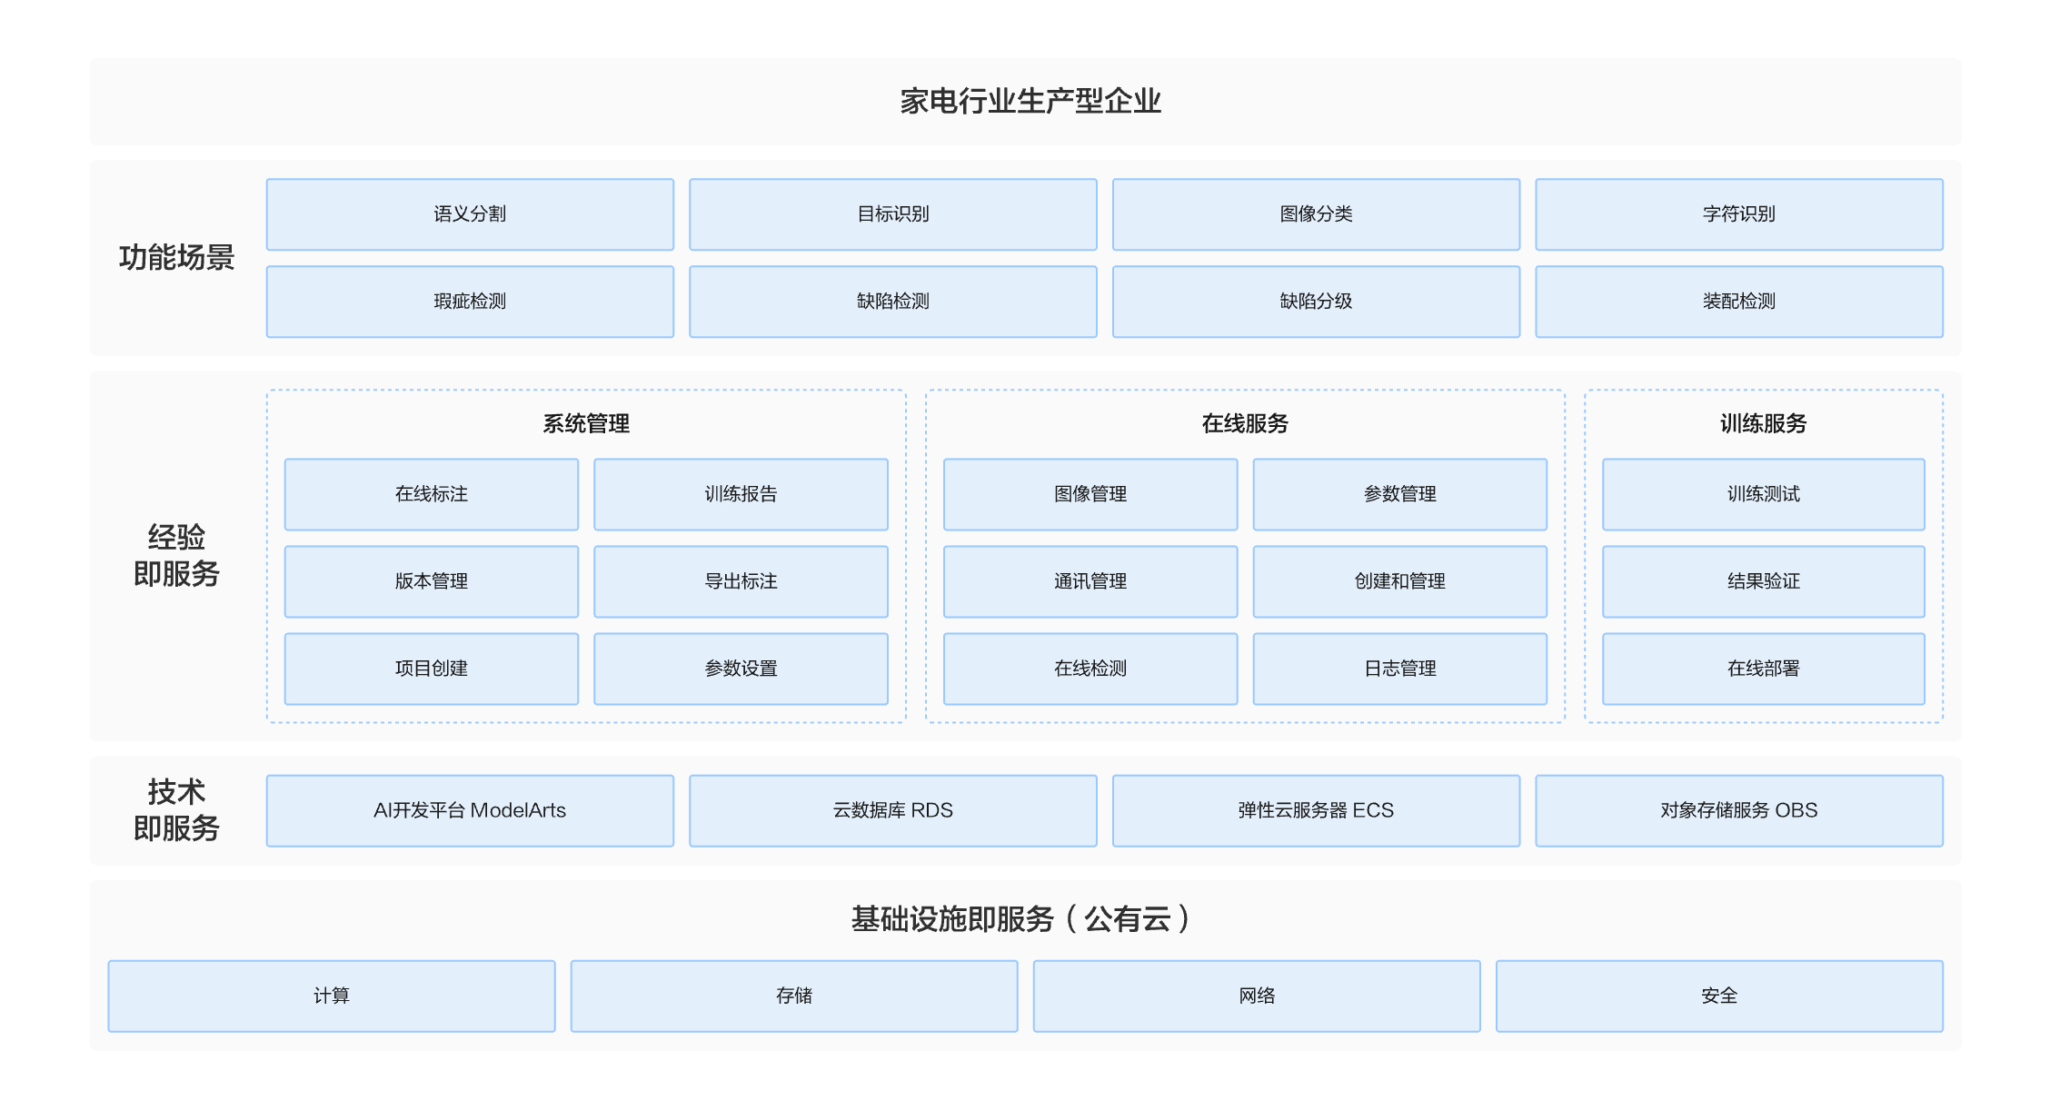Click the 装配检测 box
This screenshot has height=1120, width=2050.
[1738, 302]
